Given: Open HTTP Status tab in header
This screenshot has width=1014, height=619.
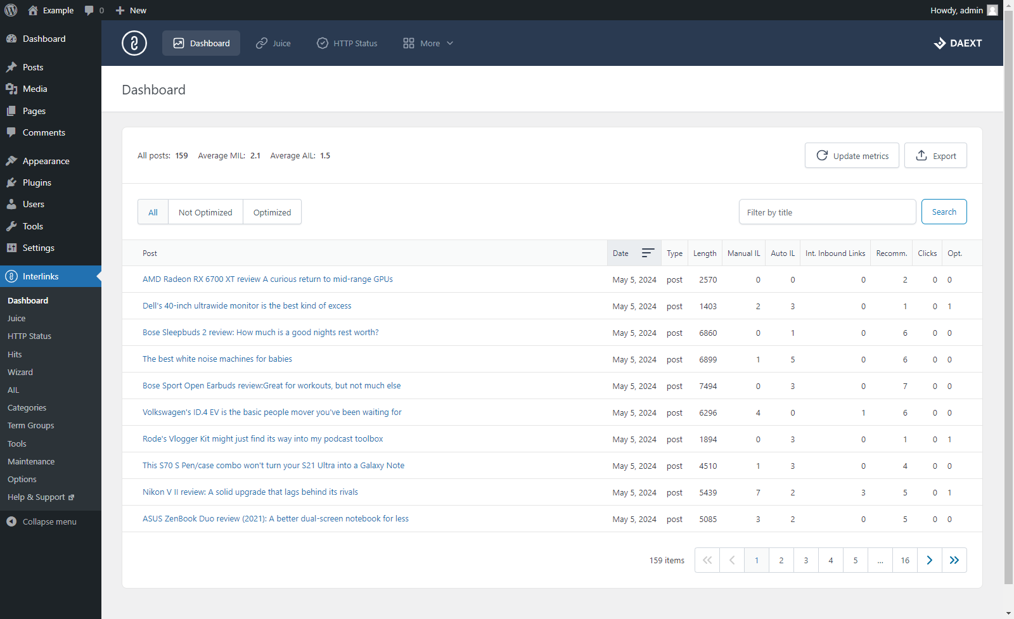Looking at the screenshot, I should tap(347, 43).
